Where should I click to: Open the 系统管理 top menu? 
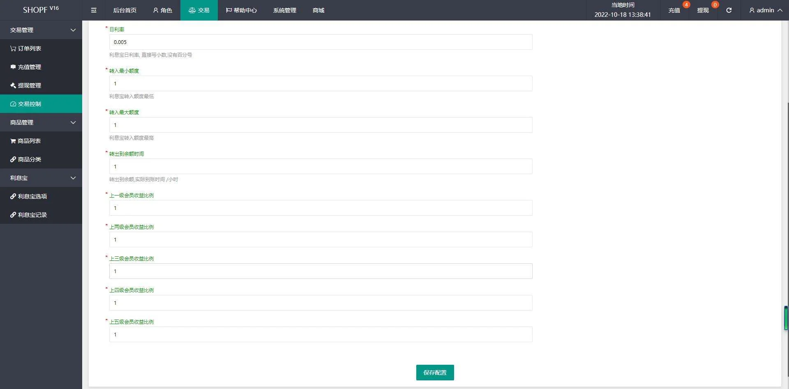pyautogui.click(x=284, y=10)
